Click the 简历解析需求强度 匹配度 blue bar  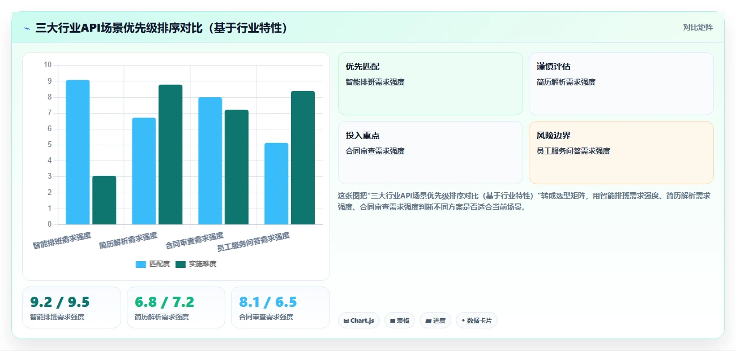coord(144,171)
